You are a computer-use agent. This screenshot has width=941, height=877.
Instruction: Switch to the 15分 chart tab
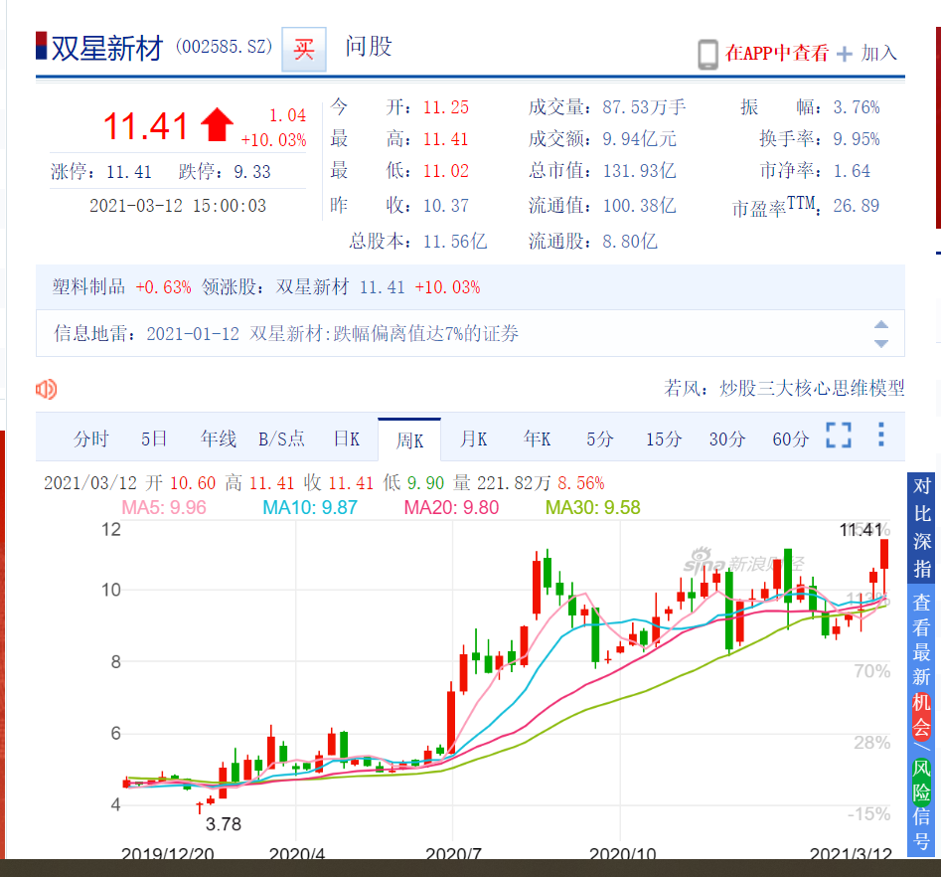click(x=664, y=439)
